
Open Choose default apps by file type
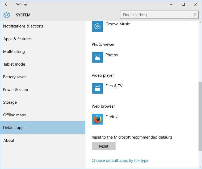[x=120, y=161]
